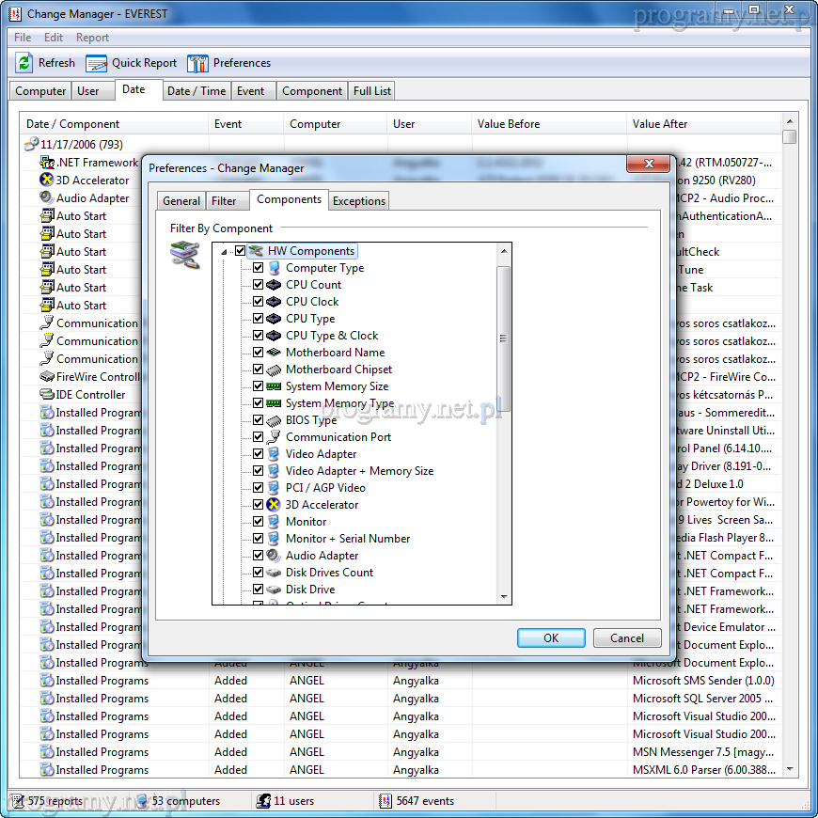Cancel the Preferences dialog
Viewport: 818px width, 818px height.
pos(626,637)
